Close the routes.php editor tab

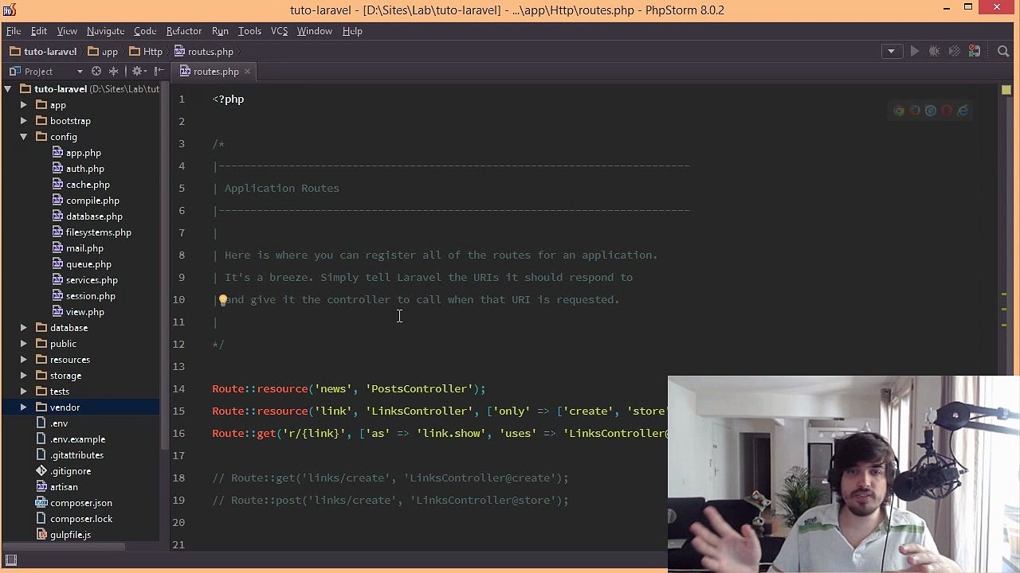tap(247, 72)
